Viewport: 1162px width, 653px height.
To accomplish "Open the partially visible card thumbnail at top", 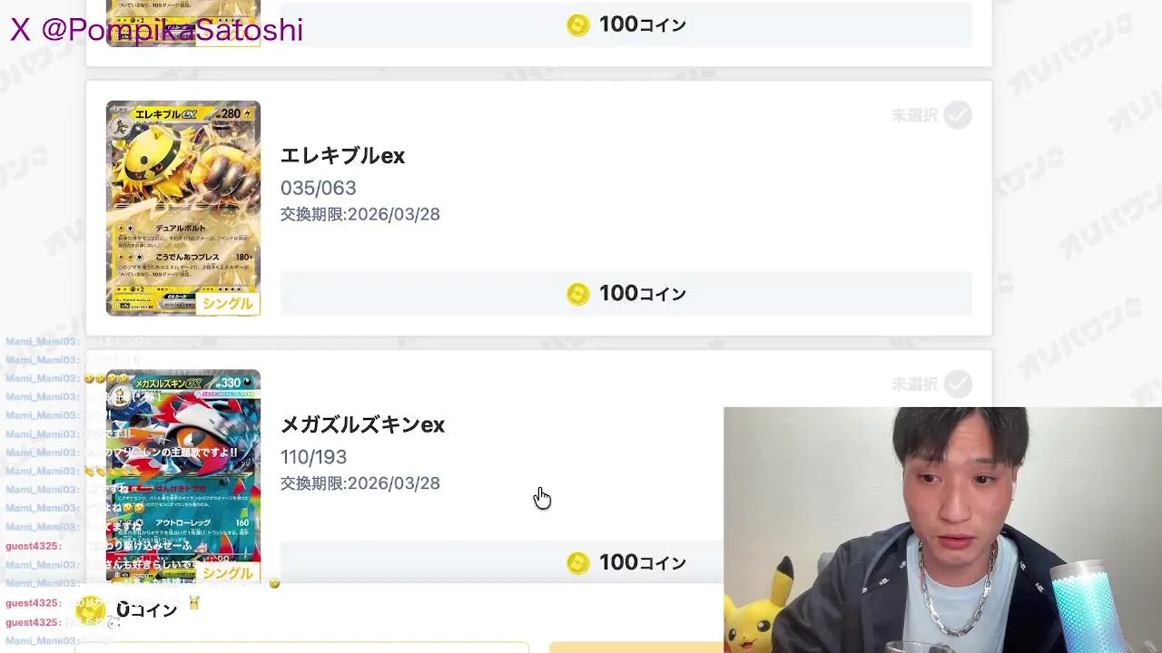I will (183, 23).
